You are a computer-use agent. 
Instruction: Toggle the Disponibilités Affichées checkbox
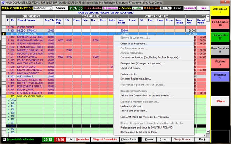tap(4, 139)
